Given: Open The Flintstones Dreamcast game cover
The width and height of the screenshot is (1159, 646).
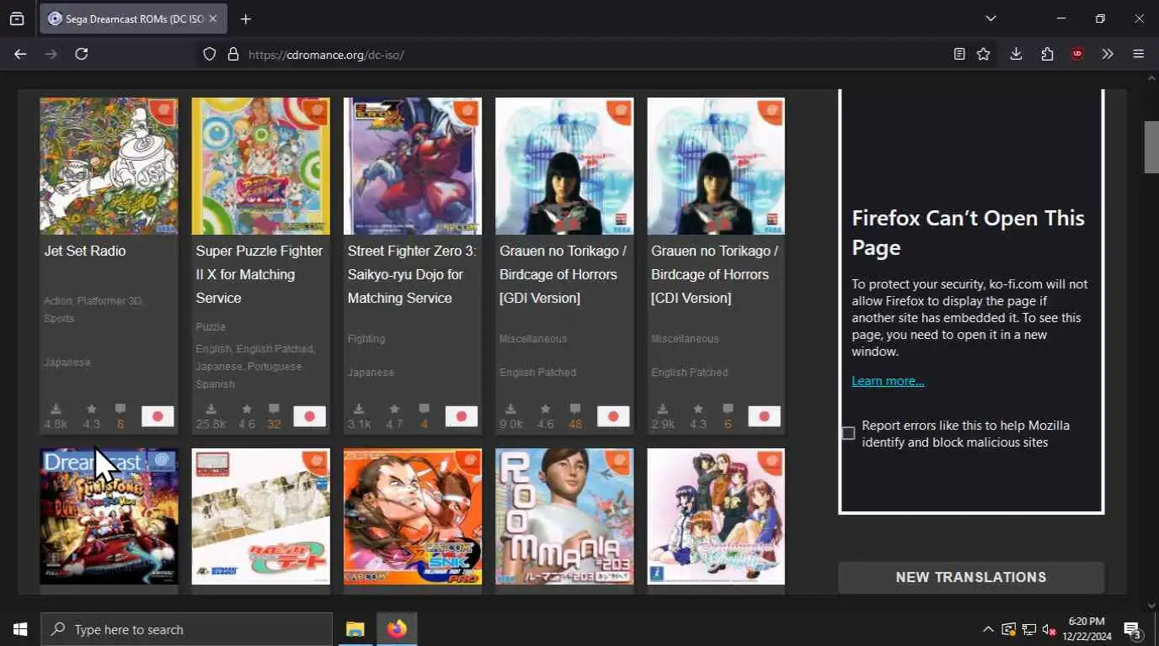Looking at the screenshot, I should coord(109,516).
